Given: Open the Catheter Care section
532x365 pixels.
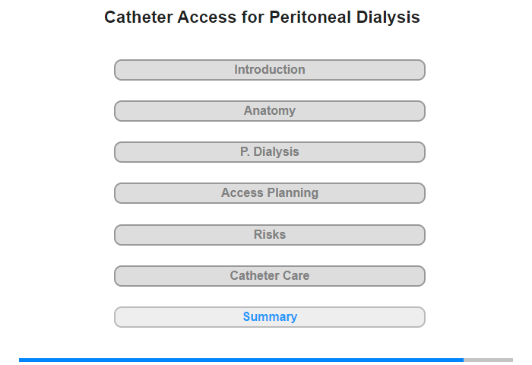Looking at the screenshot, I should 269,276.
